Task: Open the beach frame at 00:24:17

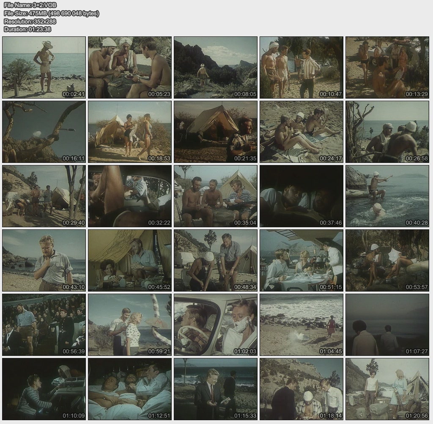Action: pyautogui.click(x=301, y=132)
